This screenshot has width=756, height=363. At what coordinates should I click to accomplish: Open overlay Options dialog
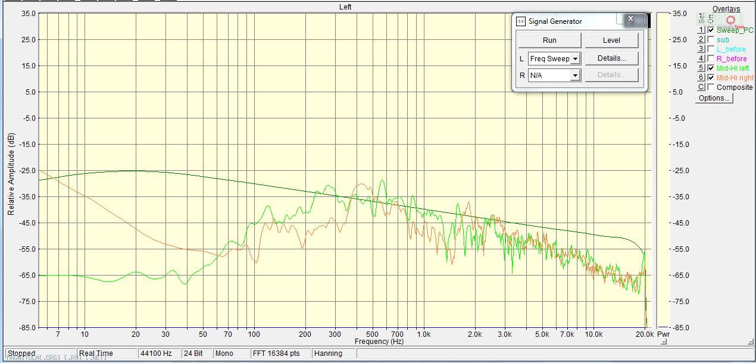click(714, 98)
